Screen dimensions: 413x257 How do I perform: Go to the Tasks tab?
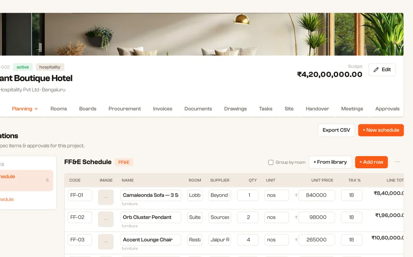pyautogui.click(x=265, y=109)
